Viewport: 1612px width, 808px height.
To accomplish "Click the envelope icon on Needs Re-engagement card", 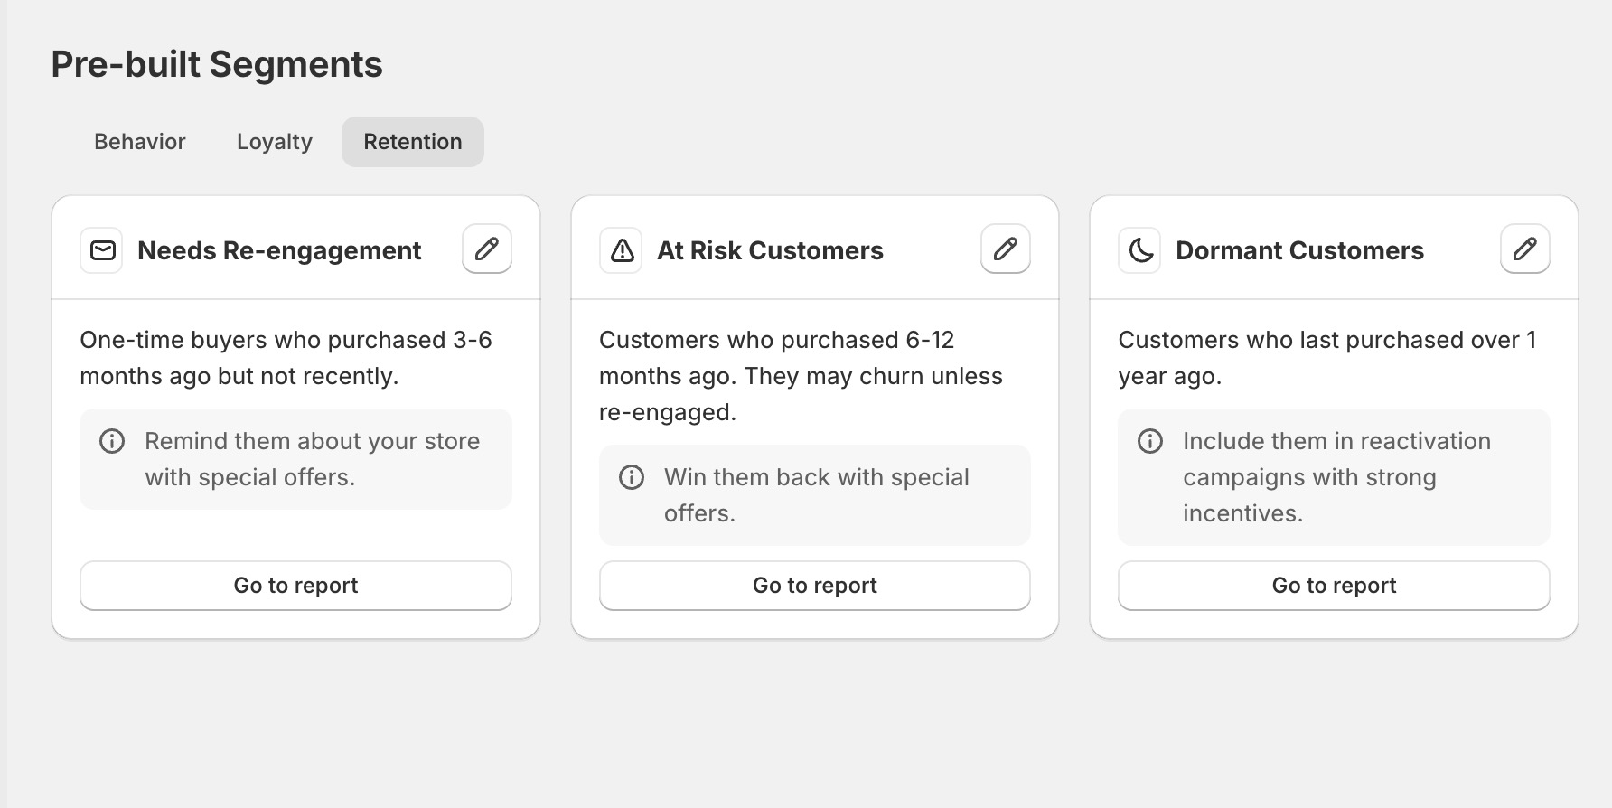I will [x=101, y=250].
